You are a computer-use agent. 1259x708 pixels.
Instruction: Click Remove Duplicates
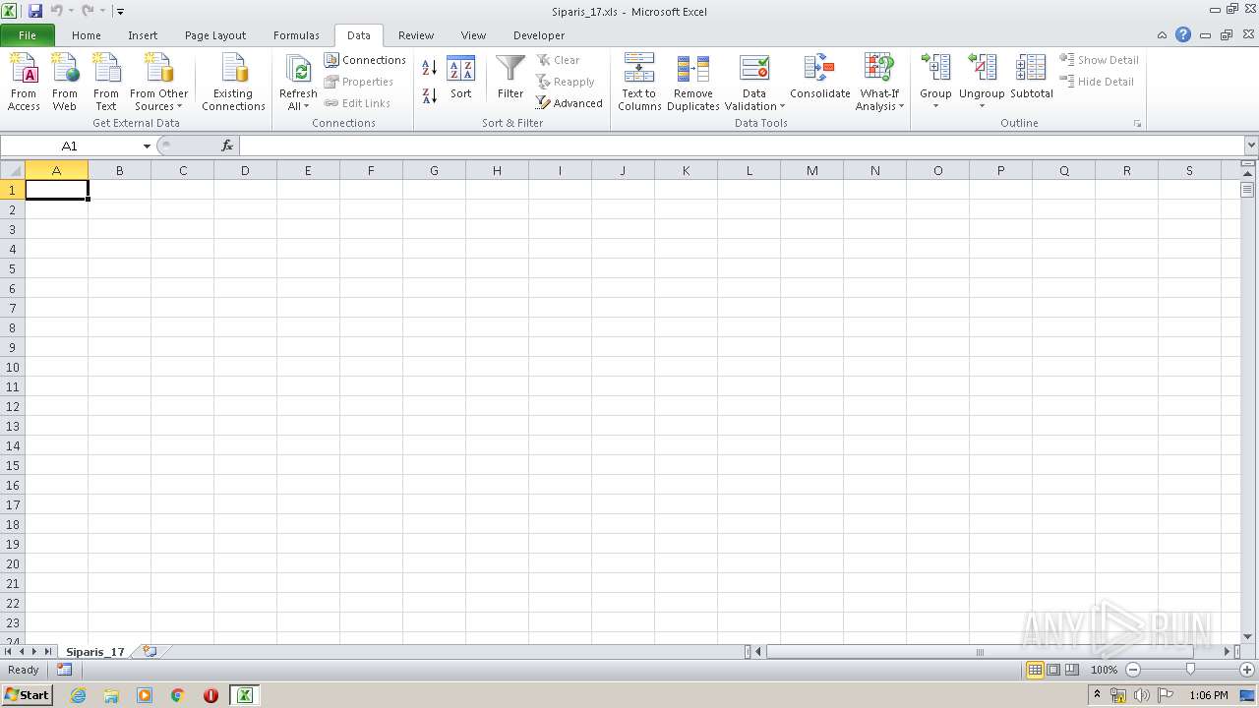pos(693,83)
